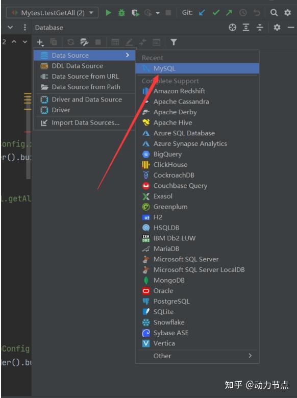Image resolution: width=297 pixels, height=398 pixels.
Task: Refresh the database with the circular arrows icon
Action: click(70, 42)
